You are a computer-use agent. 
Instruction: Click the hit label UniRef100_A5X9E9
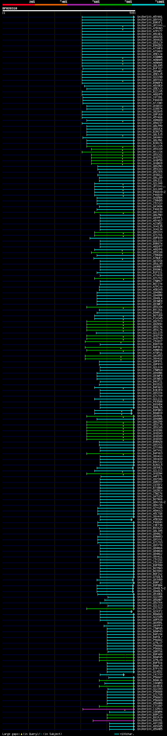[150, 86]
